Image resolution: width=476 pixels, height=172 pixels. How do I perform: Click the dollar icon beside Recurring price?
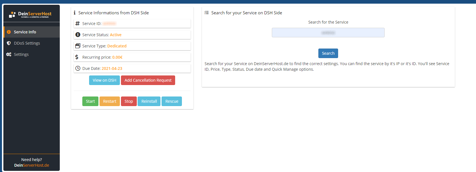77,57
